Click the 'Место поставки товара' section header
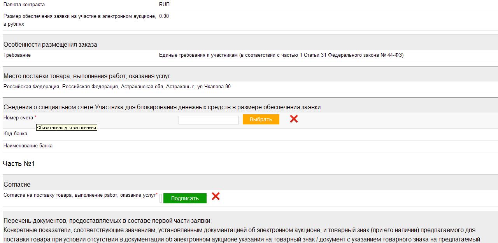Viewport: 498px width, 243px height. point(87,76)
